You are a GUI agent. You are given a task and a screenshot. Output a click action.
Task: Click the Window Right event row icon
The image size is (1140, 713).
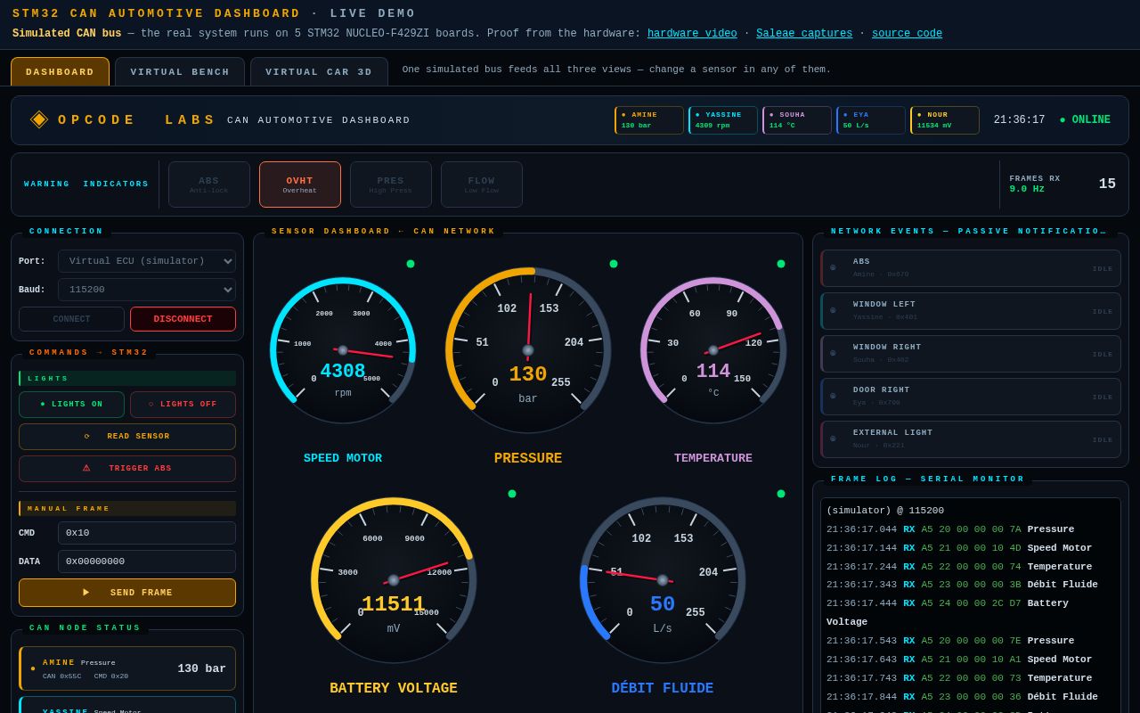pos(834,353)
